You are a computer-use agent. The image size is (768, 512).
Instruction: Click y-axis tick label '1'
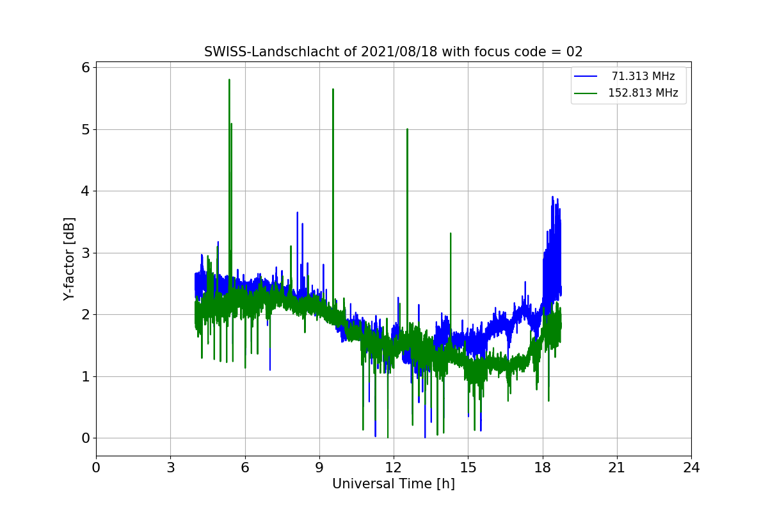[x=86, y=376]
